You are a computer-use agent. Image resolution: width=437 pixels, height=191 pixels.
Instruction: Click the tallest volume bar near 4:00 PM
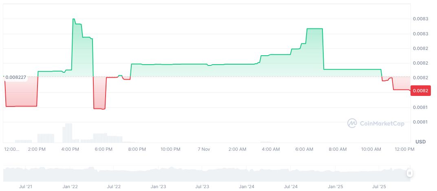point(68,133)
